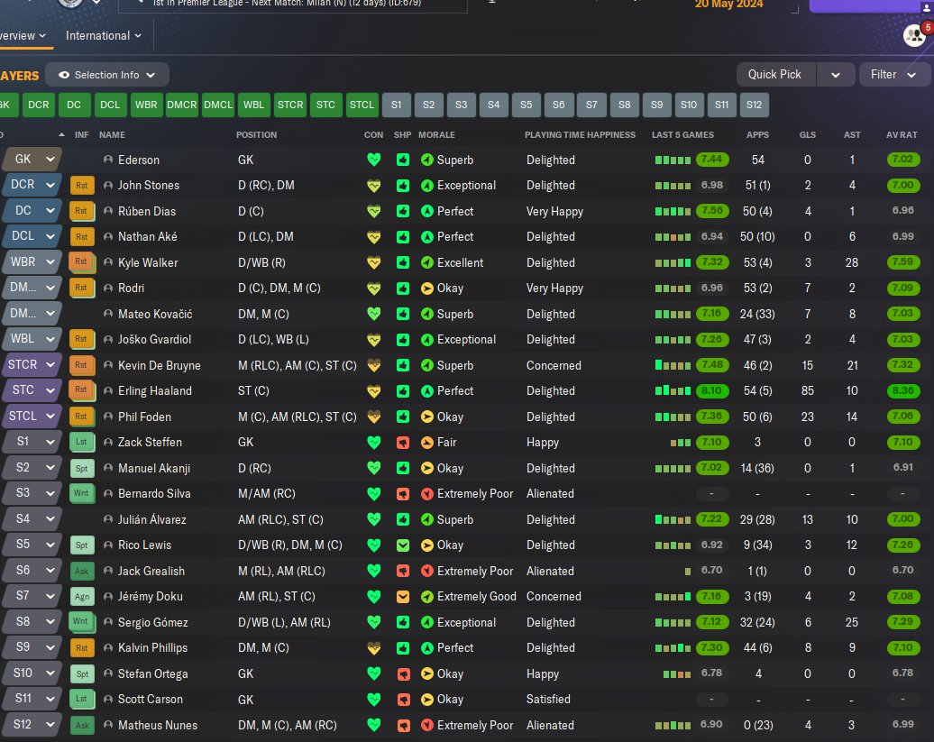This screenshot has height=742, width=934.
Task: Open the STC slot dropdown for Erling Haaland
Action: tap(31, 390)
